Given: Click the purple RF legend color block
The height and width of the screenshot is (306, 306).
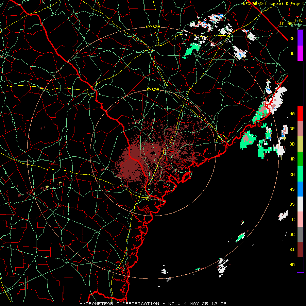Looking at the screenshot, I should pos(300,38).
